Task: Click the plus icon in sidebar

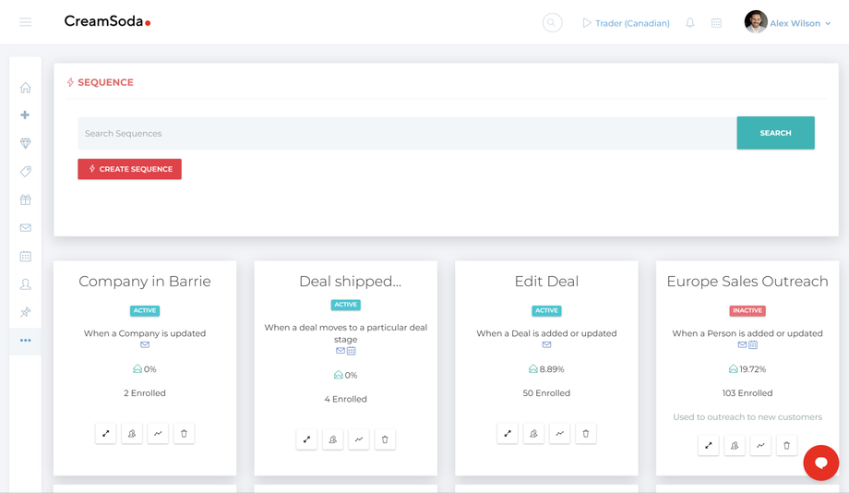Action: point(25,114)
